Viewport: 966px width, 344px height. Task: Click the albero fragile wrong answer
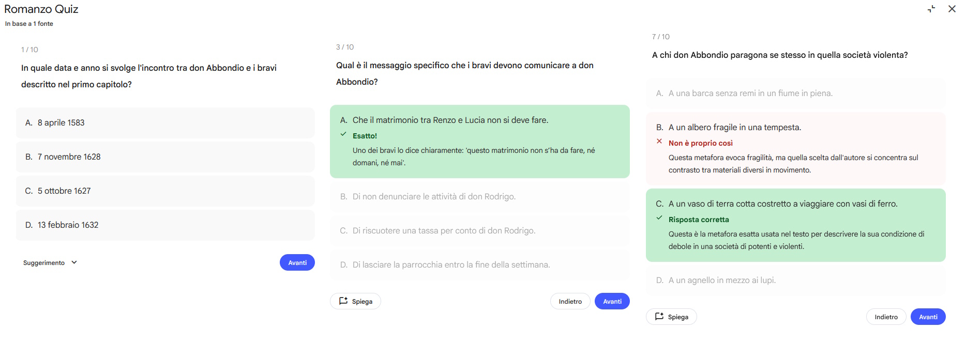[795, 148]
